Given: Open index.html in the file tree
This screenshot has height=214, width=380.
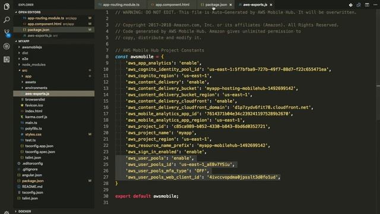Looking at the screenshot, I should [54, 111].
